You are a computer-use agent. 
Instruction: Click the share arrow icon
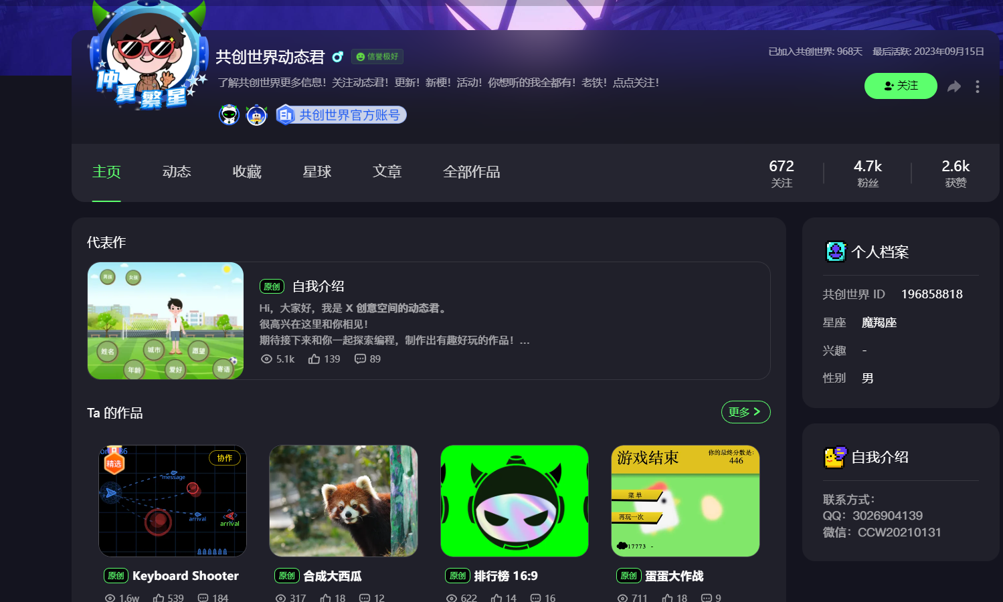(x=954, y=86)
